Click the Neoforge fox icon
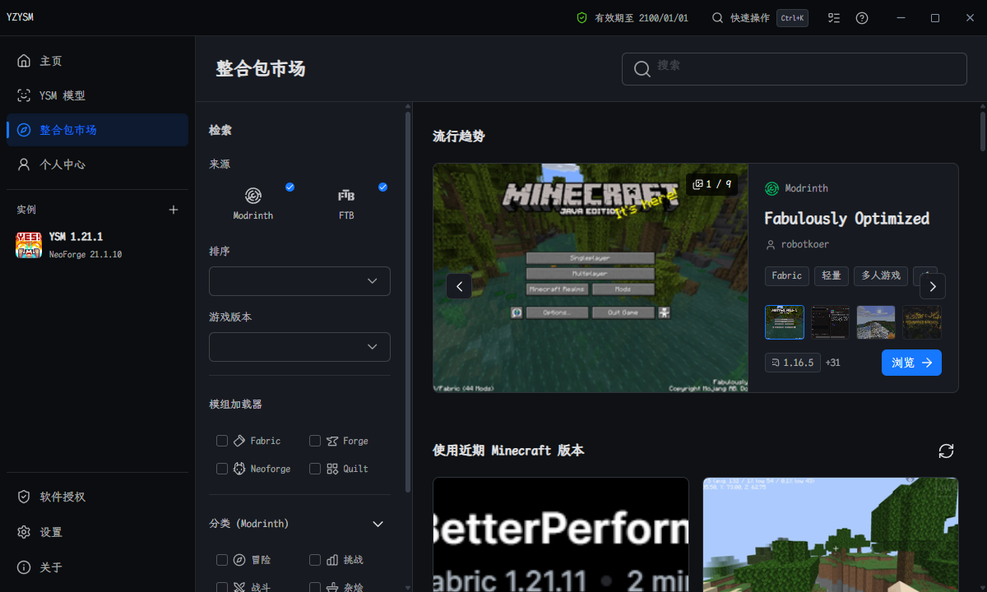987x592 pixels. tap(239, 469)
